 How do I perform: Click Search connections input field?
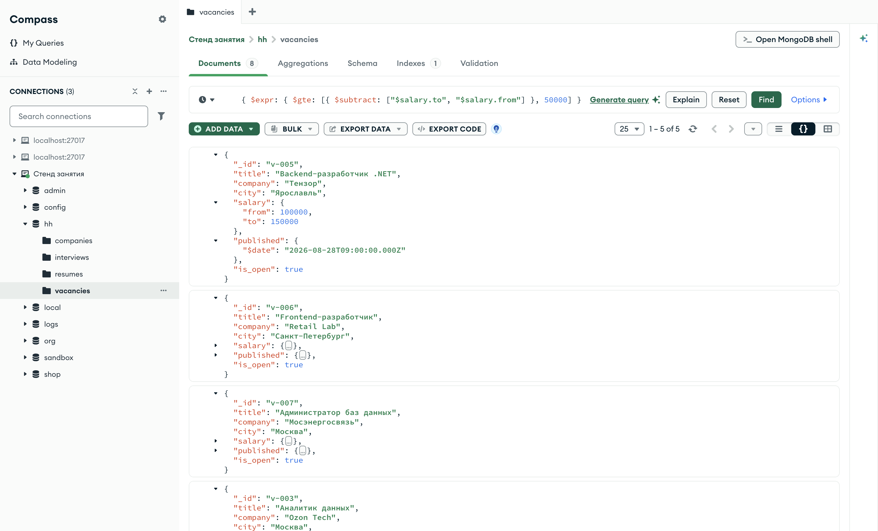coord(79,116)
